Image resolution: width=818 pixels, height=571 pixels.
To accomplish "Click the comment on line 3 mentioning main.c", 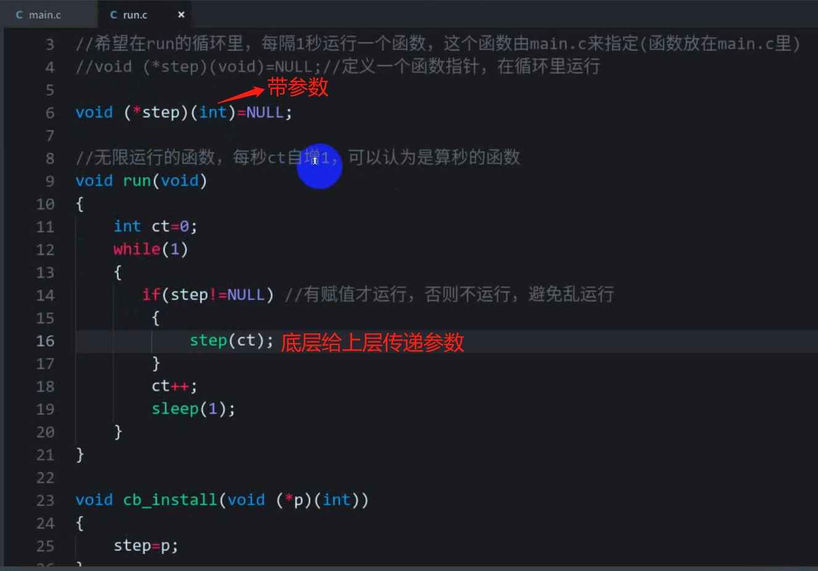I will click(437, 44).
